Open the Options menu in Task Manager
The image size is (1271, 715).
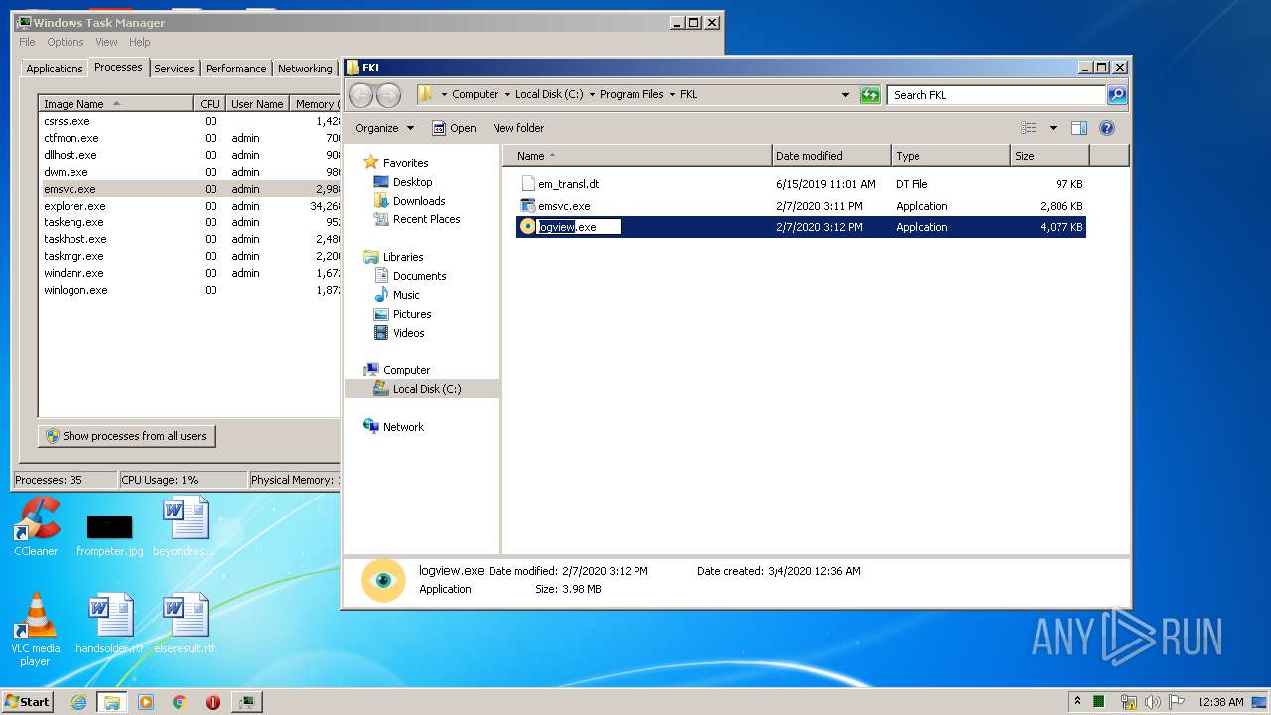(66, 42)
